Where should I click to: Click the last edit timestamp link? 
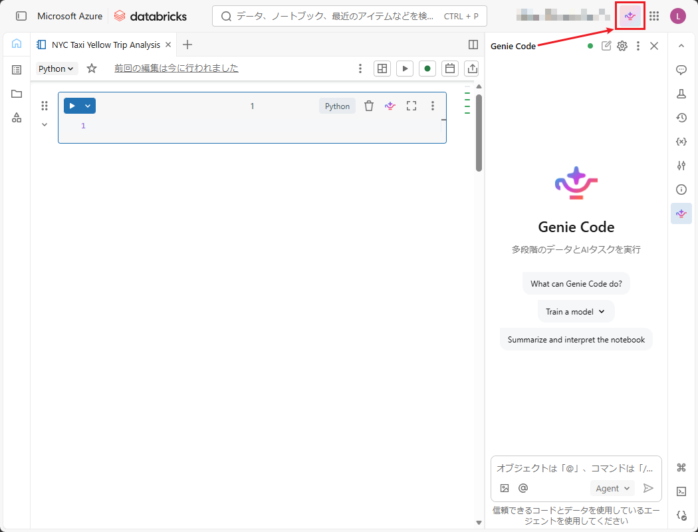pos(176,68)
